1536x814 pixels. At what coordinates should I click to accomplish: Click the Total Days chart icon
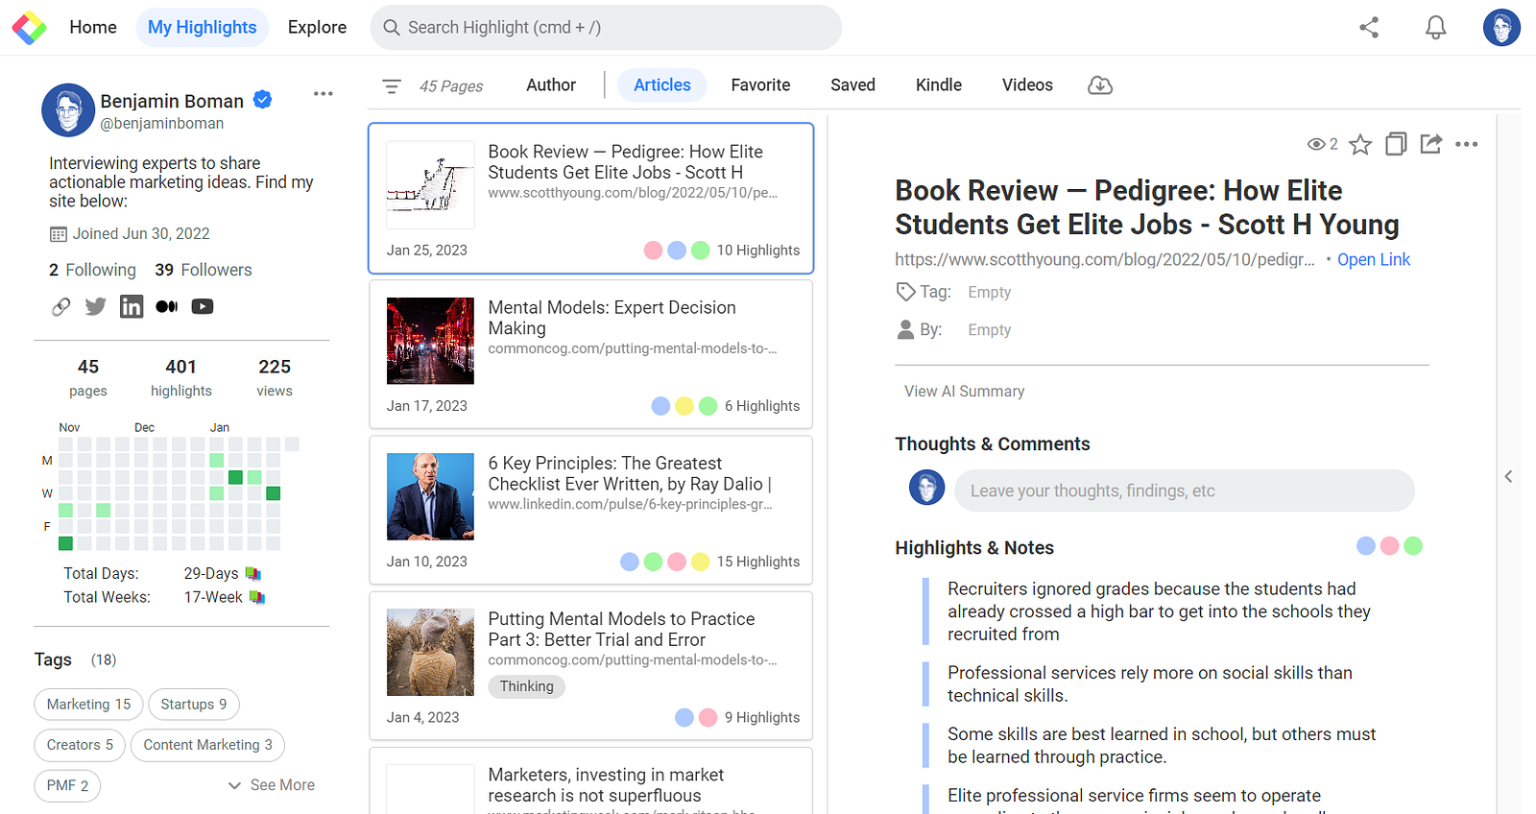(x=253, y=574)
